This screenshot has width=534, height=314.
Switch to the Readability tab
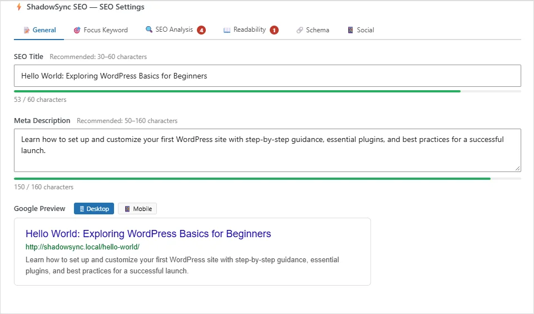click(251, 30)
